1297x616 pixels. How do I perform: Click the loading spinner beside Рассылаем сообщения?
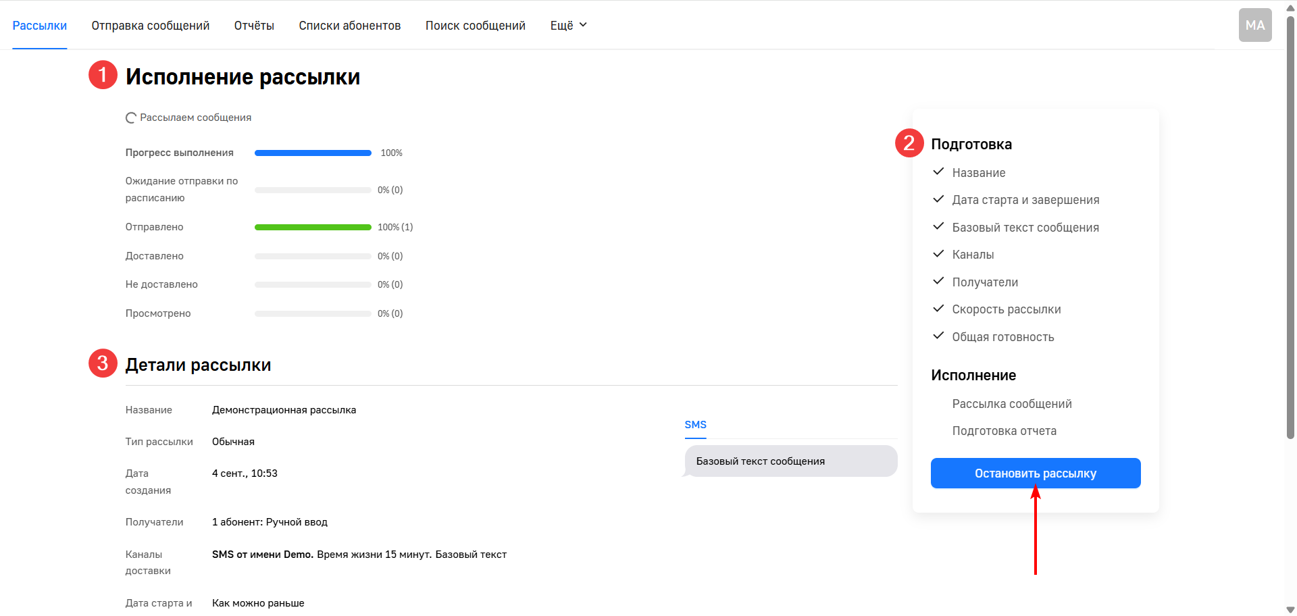pyautogui.click(x=131, y=118)
